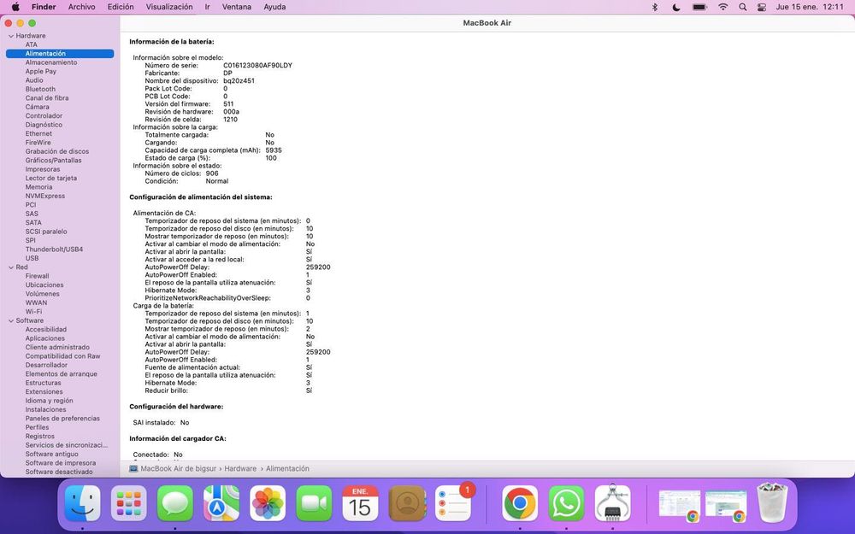This screenshot has height=534, width=855.
Task: Open Reminders with badge in Dock
Action: point(454,503)
